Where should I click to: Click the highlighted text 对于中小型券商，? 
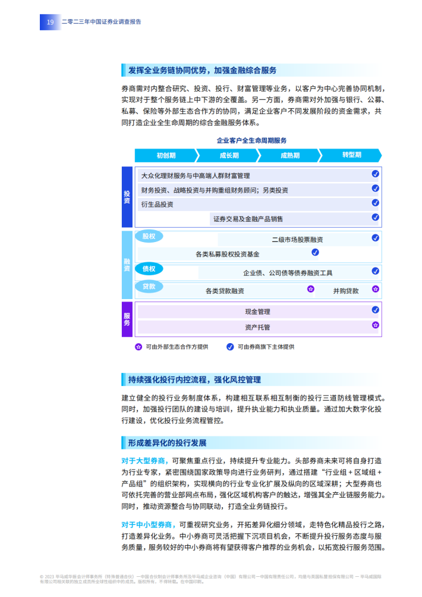point(149,524)
